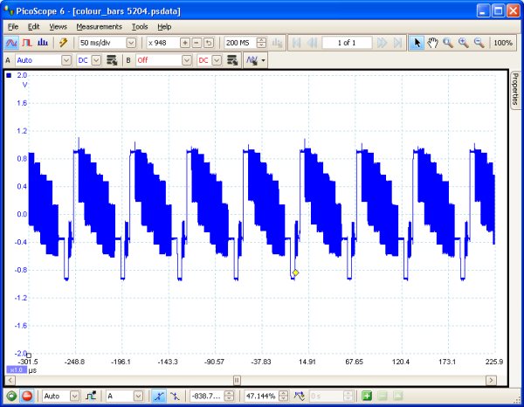Viewport: 524px width, 407px height.
Task: Toggle the rising edge trigger
Action: tap(159, 396)
